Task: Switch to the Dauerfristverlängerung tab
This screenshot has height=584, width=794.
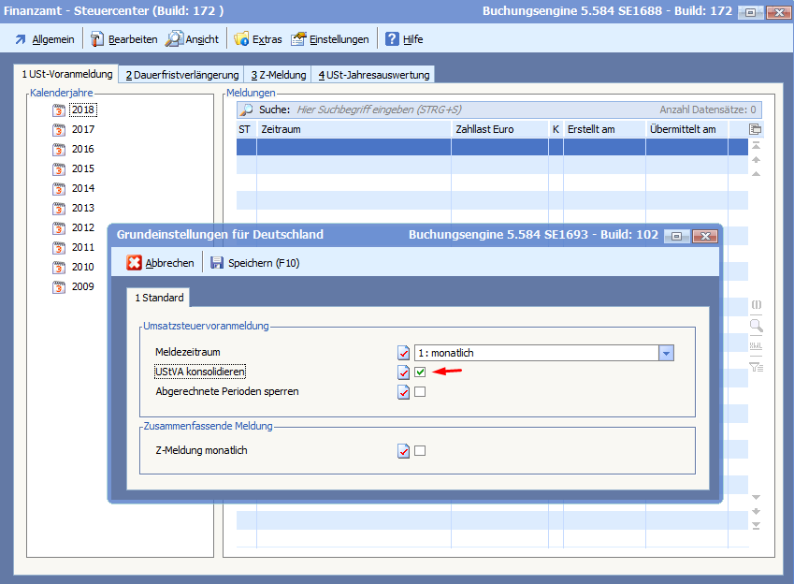Action: 181,75
